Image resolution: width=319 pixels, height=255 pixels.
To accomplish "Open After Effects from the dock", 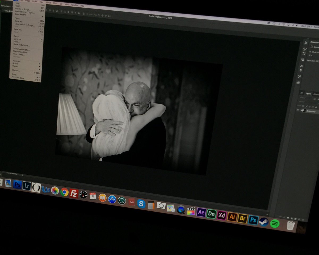I will [201, 212].
